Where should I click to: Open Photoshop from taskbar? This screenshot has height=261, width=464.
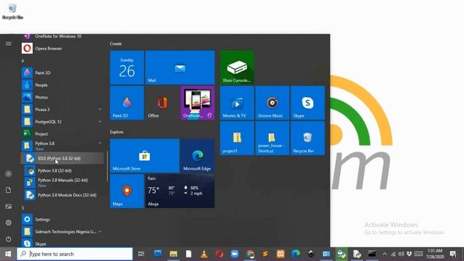pyautogui.click(x=158, y=254)
